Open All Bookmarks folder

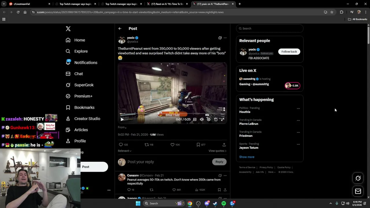pos(358,19)
